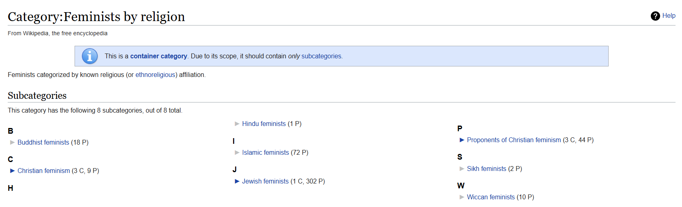The image size is (682, 207).
Task: Click the blue information icon in notice box
Action: click(90, 56)
